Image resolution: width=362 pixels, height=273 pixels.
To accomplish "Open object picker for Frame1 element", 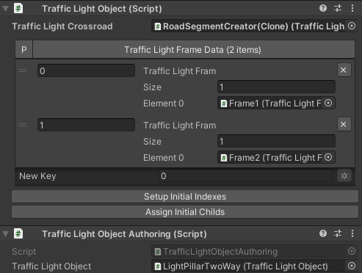I will [328, 103].
